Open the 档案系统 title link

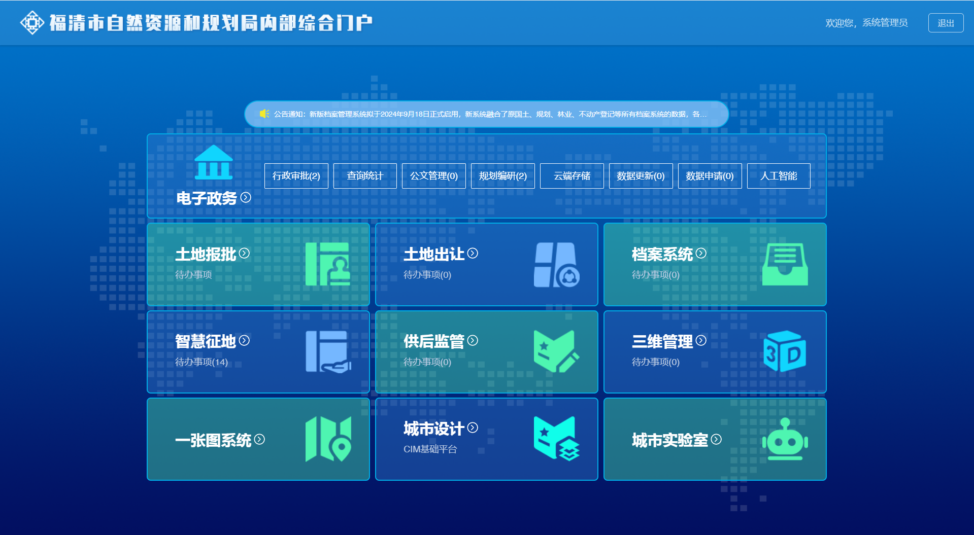click(x=662, y=254)
